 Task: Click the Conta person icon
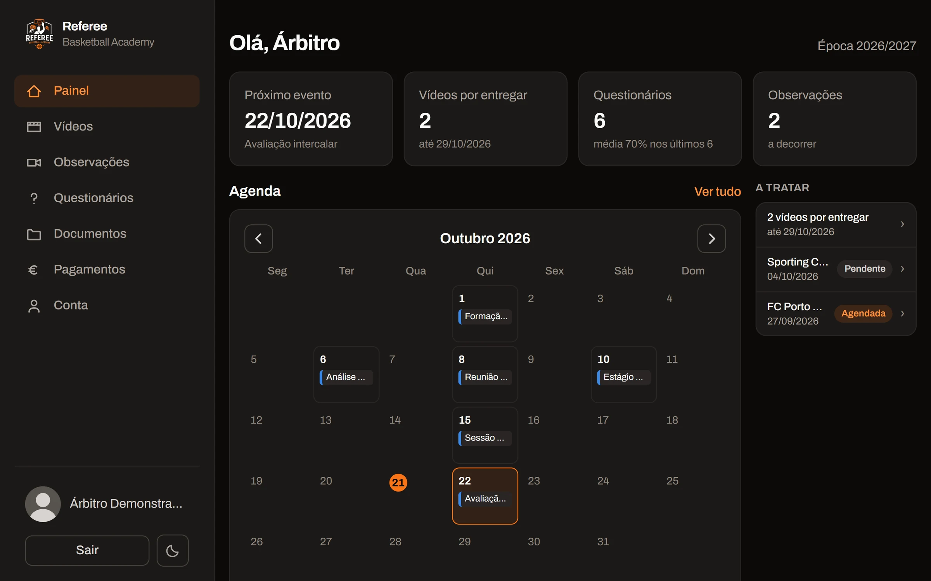point(34,306)
